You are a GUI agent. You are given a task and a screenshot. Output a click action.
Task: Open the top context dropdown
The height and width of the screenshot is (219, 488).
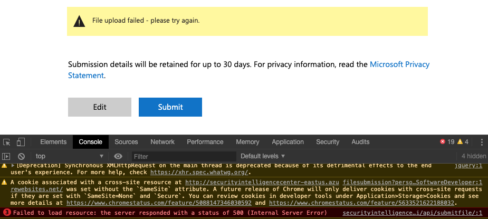pos(70,156)
